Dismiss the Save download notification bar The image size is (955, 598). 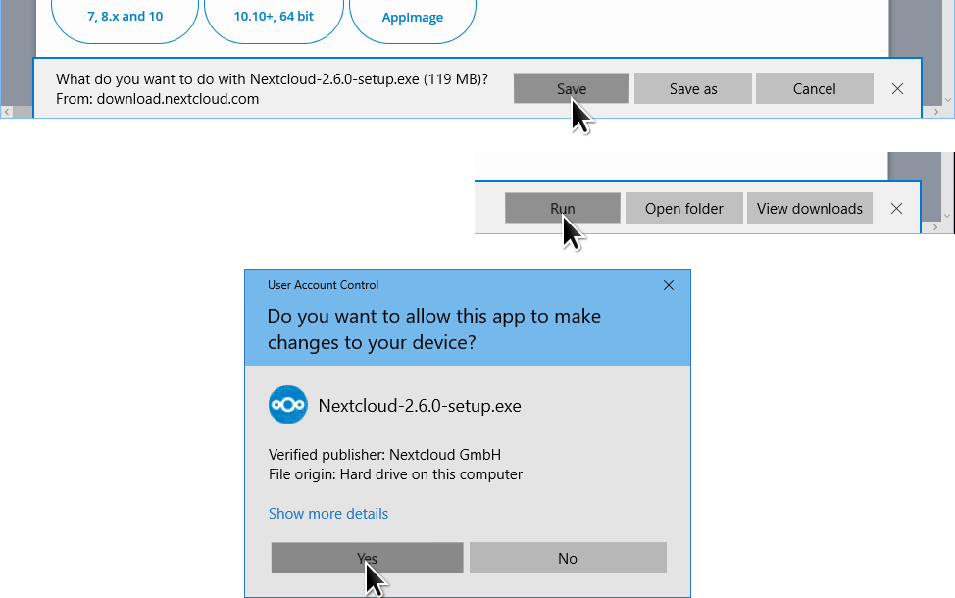click(897, 89)
